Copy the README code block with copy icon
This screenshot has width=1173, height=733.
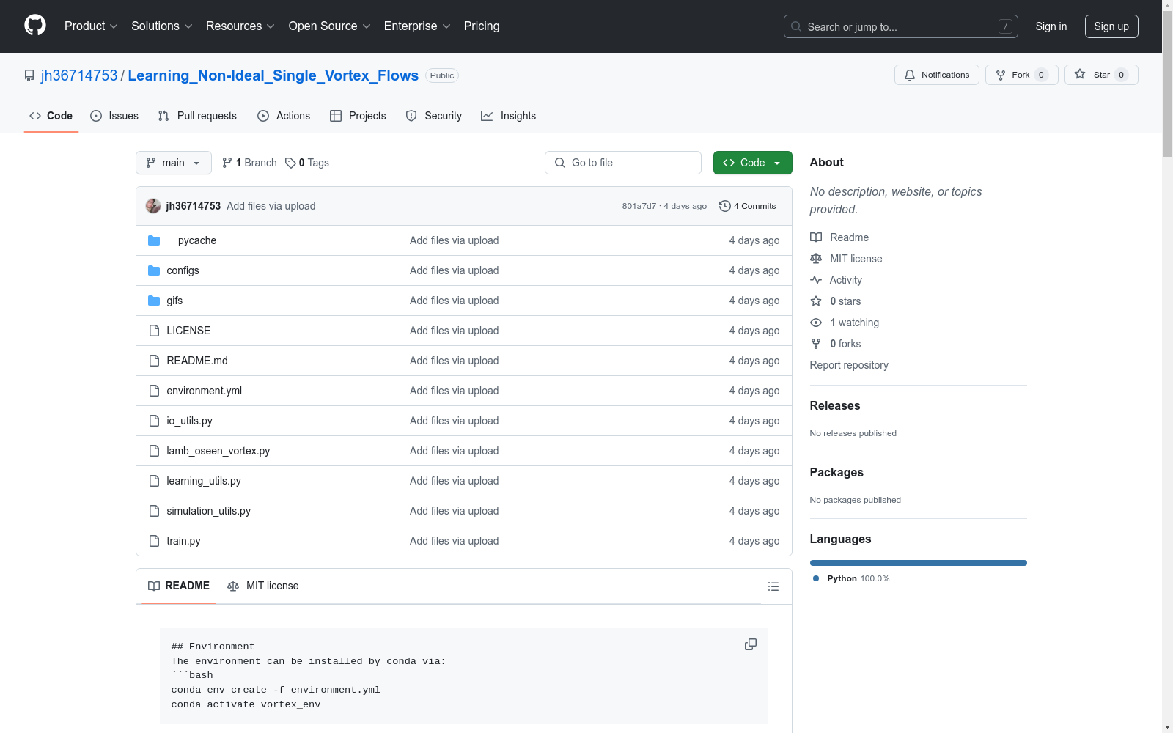pyautogui.click(x=751, y=644)
